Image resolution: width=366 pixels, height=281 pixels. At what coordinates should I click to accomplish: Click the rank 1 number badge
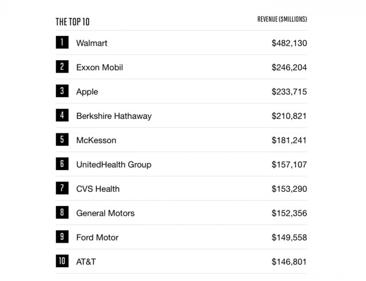[x=62, y=43]
